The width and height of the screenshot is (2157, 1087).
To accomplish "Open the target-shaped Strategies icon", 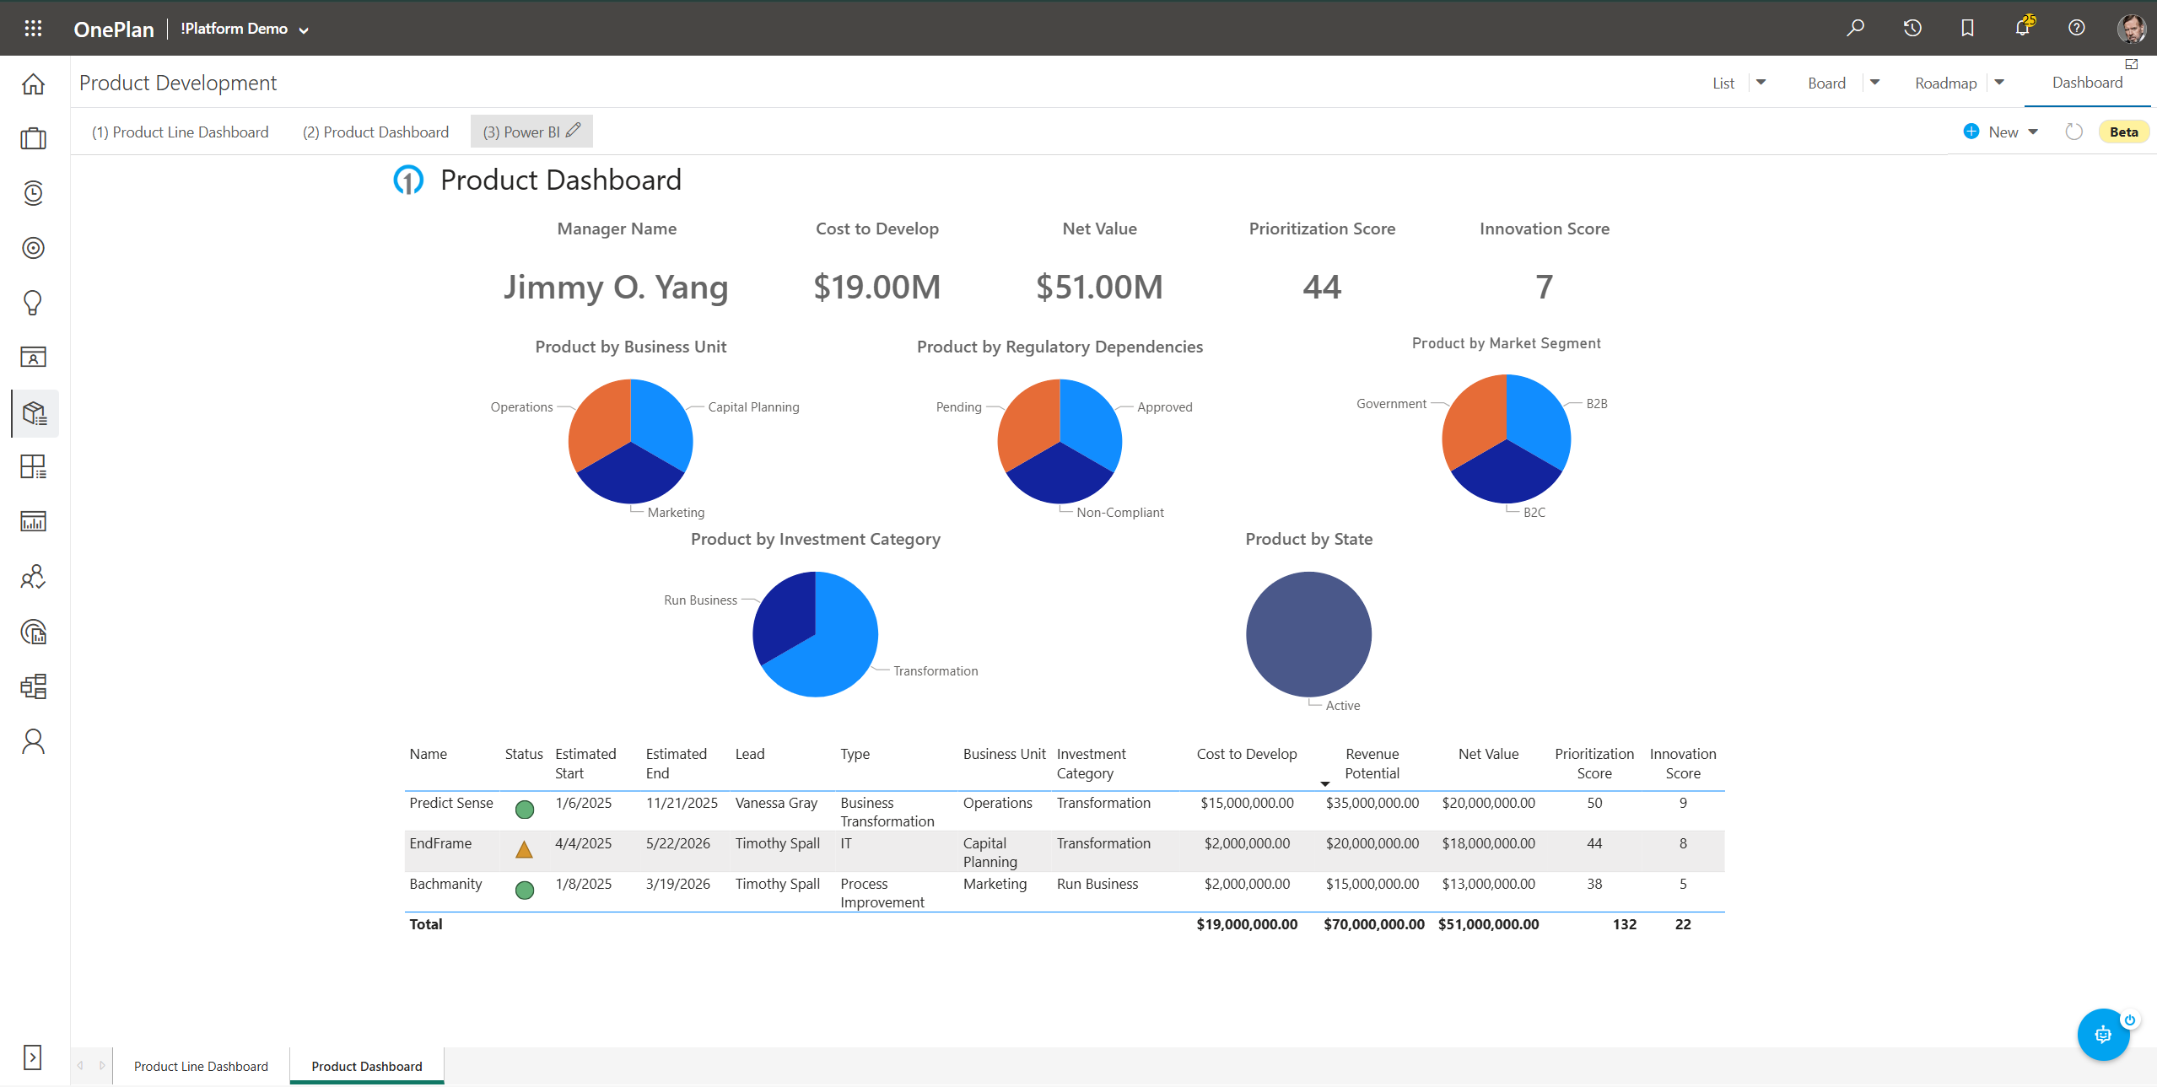I will coord(33,247).
